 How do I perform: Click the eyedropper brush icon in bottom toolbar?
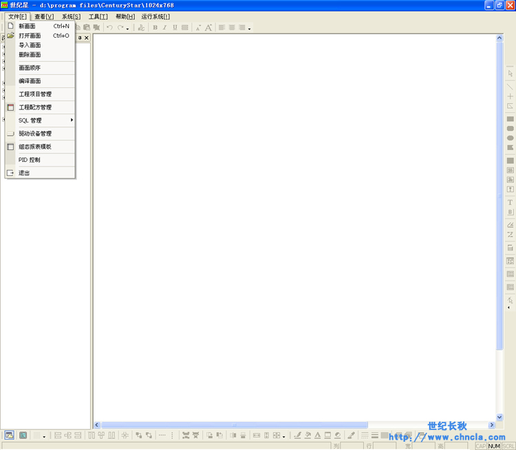[352, 436]
